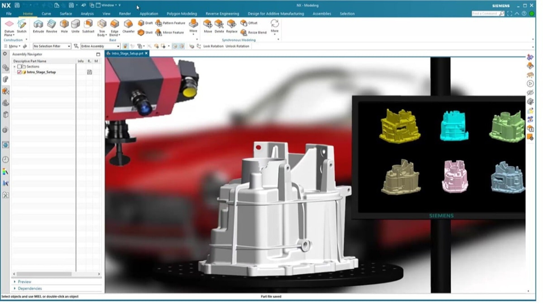Switch to the Render ribbon tab
Screen dimensions: 543x304
[x=125, y=14]
